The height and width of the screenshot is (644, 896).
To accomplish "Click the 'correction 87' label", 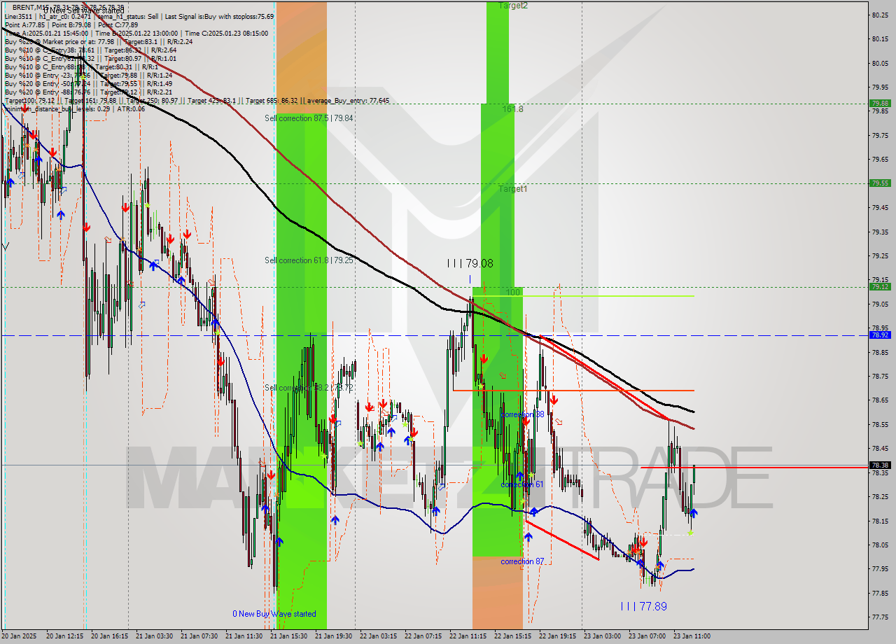I will (522, 561).
